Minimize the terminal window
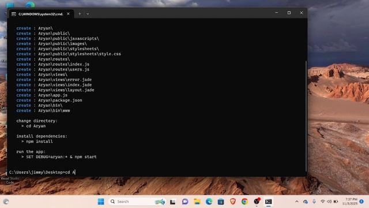369x208 pixels. tap(277, 13)
